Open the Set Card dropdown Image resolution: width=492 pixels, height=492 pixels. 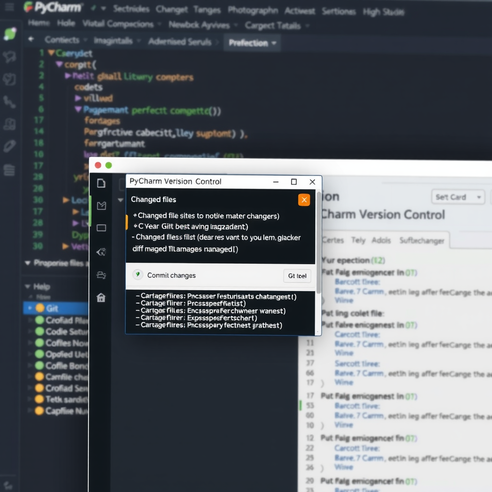(457, 197)
